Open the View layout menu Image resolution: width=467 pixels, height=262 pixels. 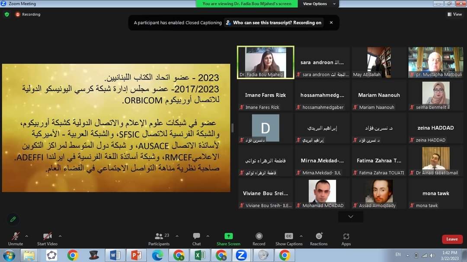click(x=455, y=14)
